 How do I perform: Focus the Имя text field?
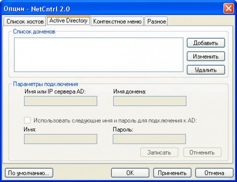pyautogui.click(x=60, y=139)
